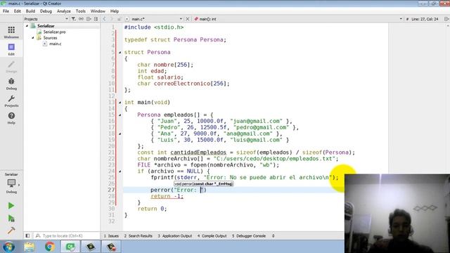Viewport: 450px width, 253px height.
Task: Build project with hammer icon
Action: (x=11, y=231)
